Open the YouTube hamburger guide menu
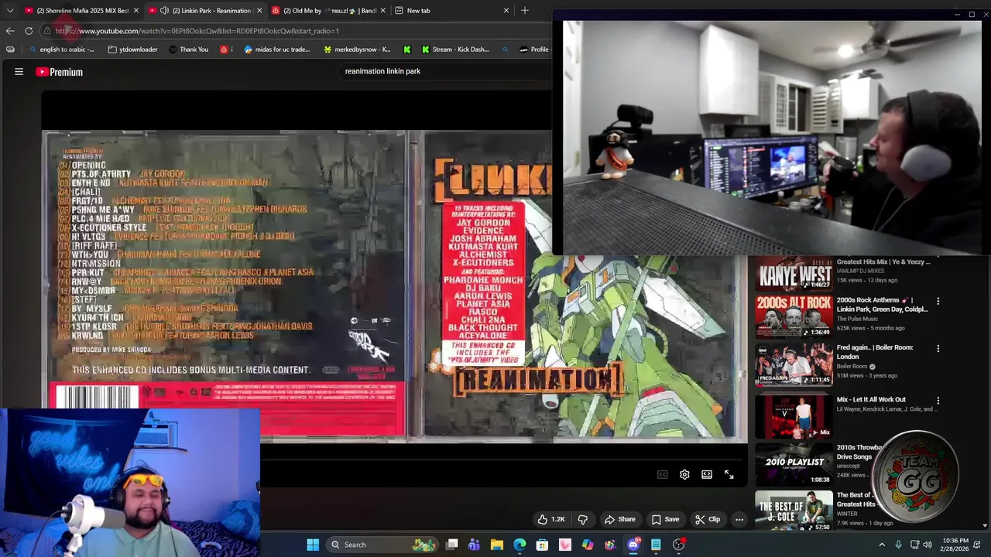 coord(19,72)
